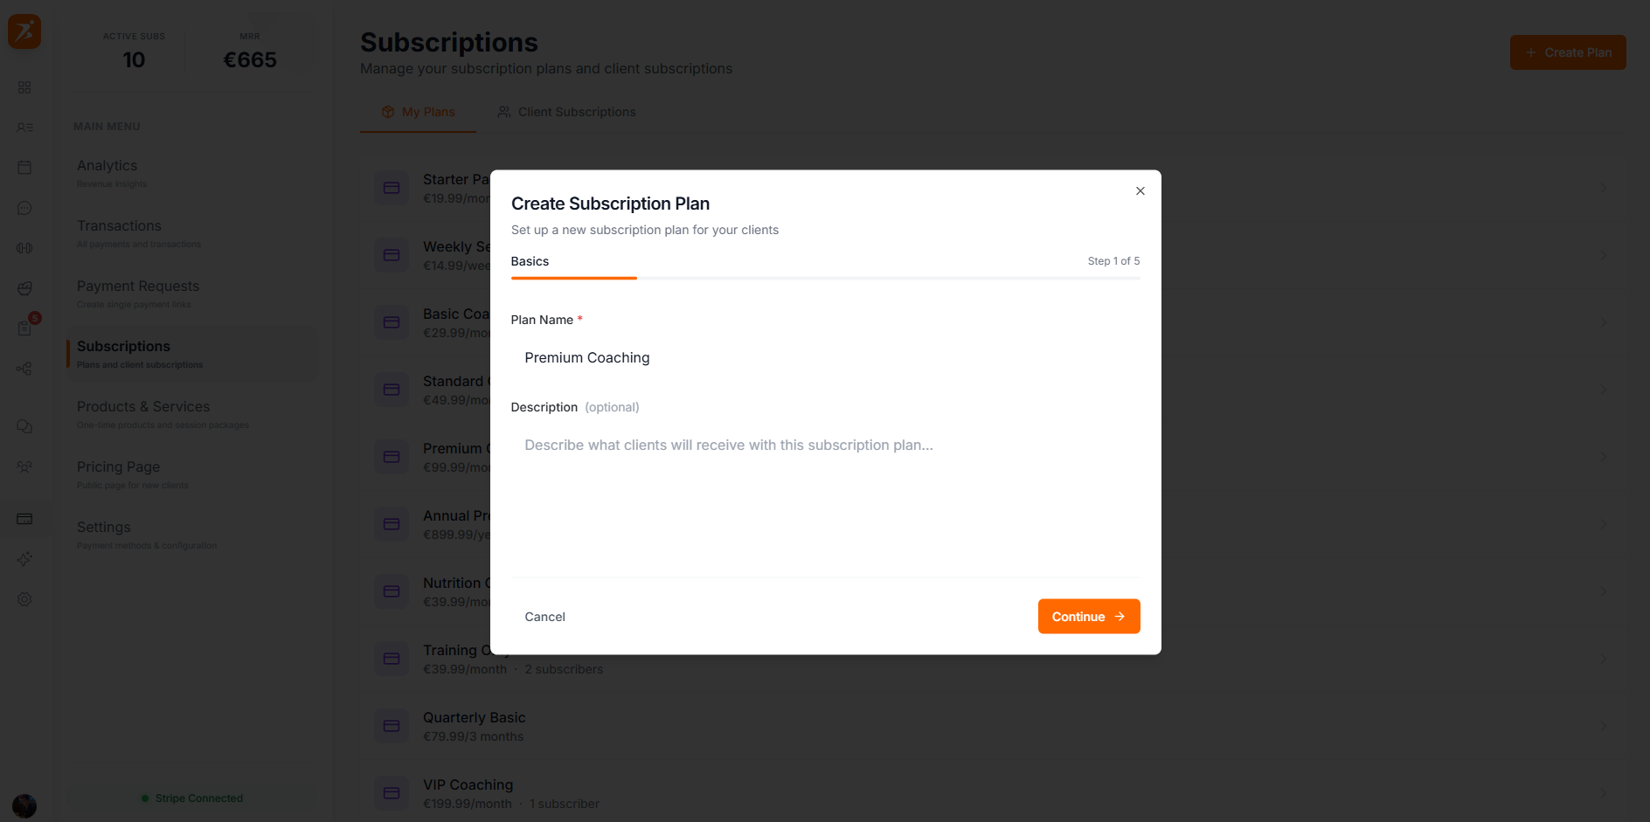Open the chat bubble messages icon
Screen dimensions: 1650x822
click(x=24, y=208)
